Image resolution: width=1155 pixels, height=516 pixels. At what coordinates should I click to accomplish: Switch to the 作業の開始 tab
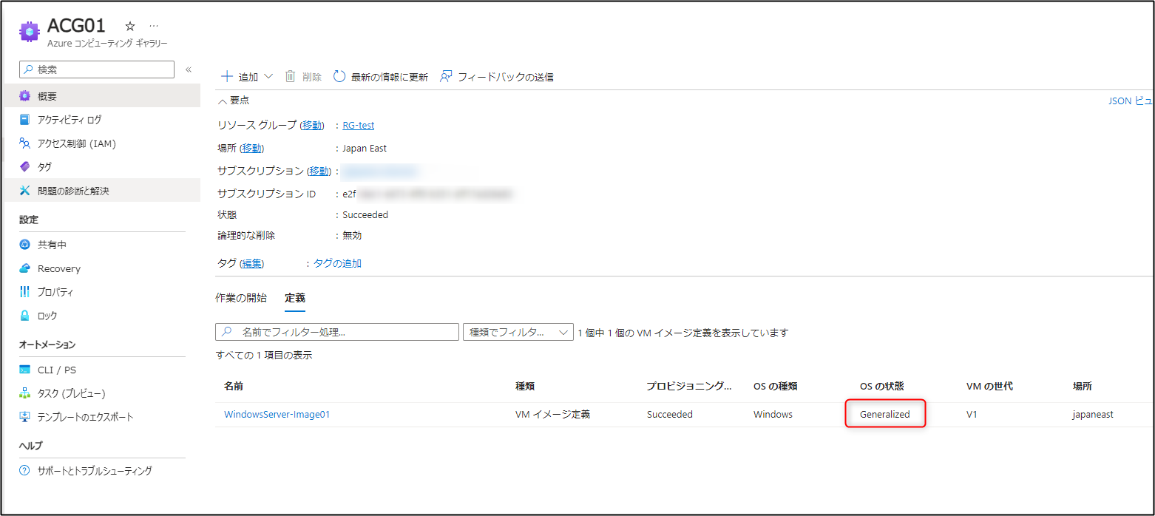coord(241,298)
